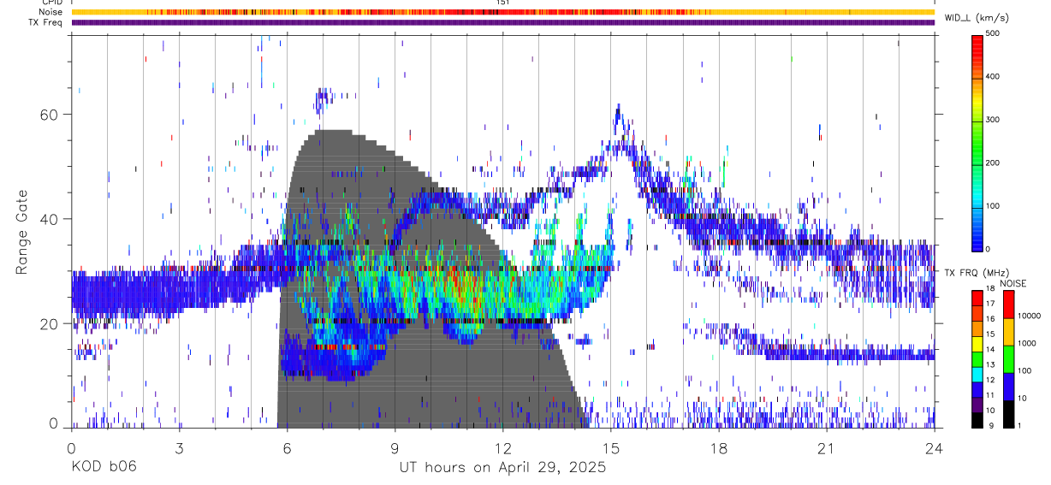Click the '12' label on the TX FRQ legend

coord(991,380)
